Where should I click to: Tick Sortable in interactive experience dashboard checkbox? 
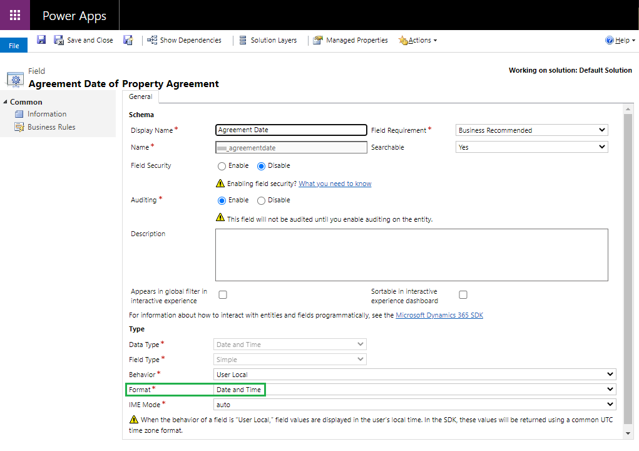point(463,294)
